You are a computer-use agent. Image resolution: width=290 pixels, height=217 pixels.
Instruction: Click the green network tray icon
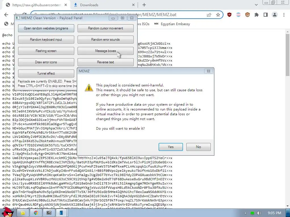[x=252, y=213]
